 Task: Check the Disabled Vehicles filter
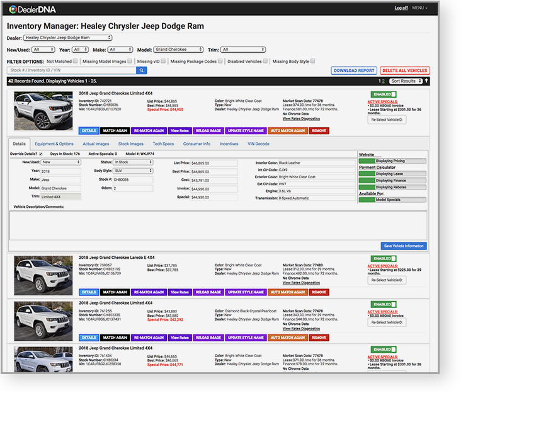[x=265, y=61]
